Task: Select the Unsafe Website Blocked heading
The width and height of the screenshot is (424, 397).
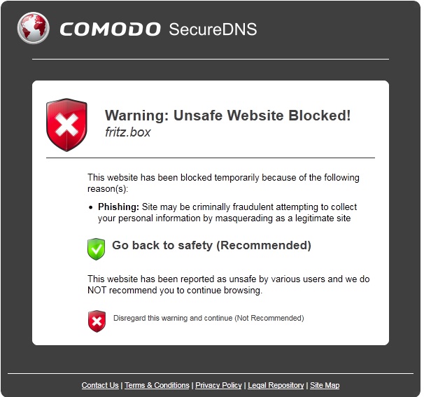Action: tap(227, 116)
